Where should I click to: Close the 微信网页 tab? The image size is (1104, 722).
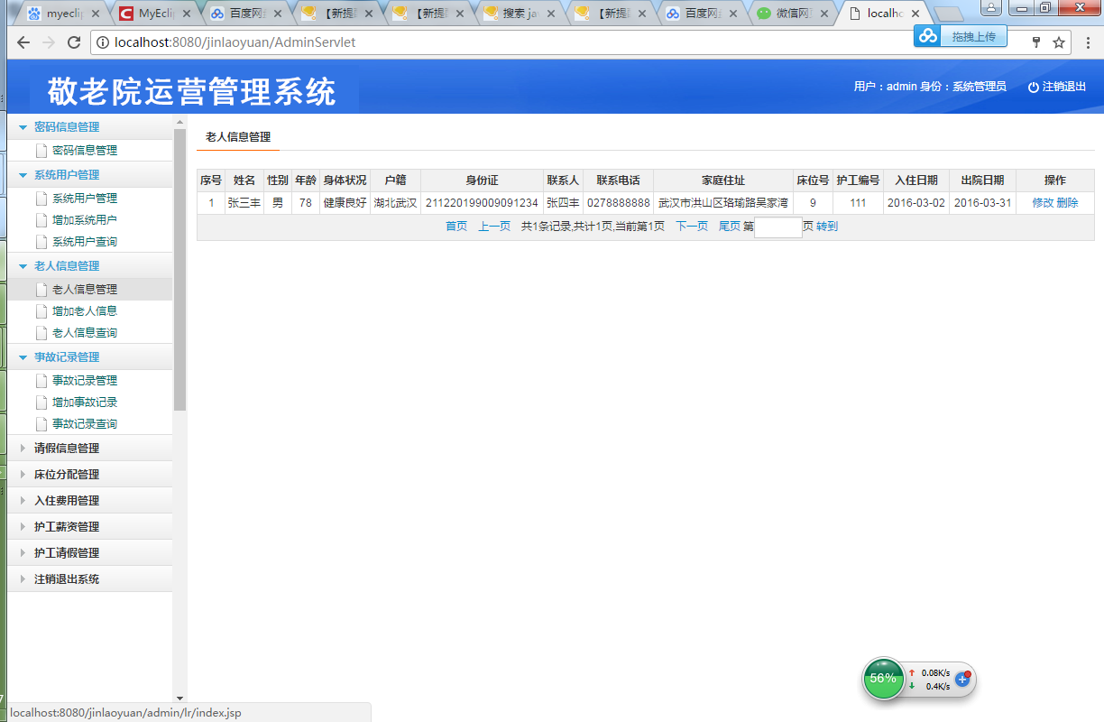click(x=823, y=14)
